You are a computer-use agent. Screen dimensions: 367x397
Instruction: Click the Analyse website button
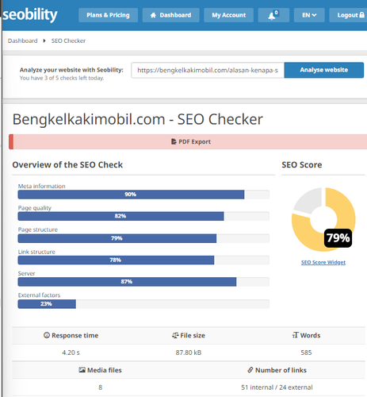[x=324, y=70]
